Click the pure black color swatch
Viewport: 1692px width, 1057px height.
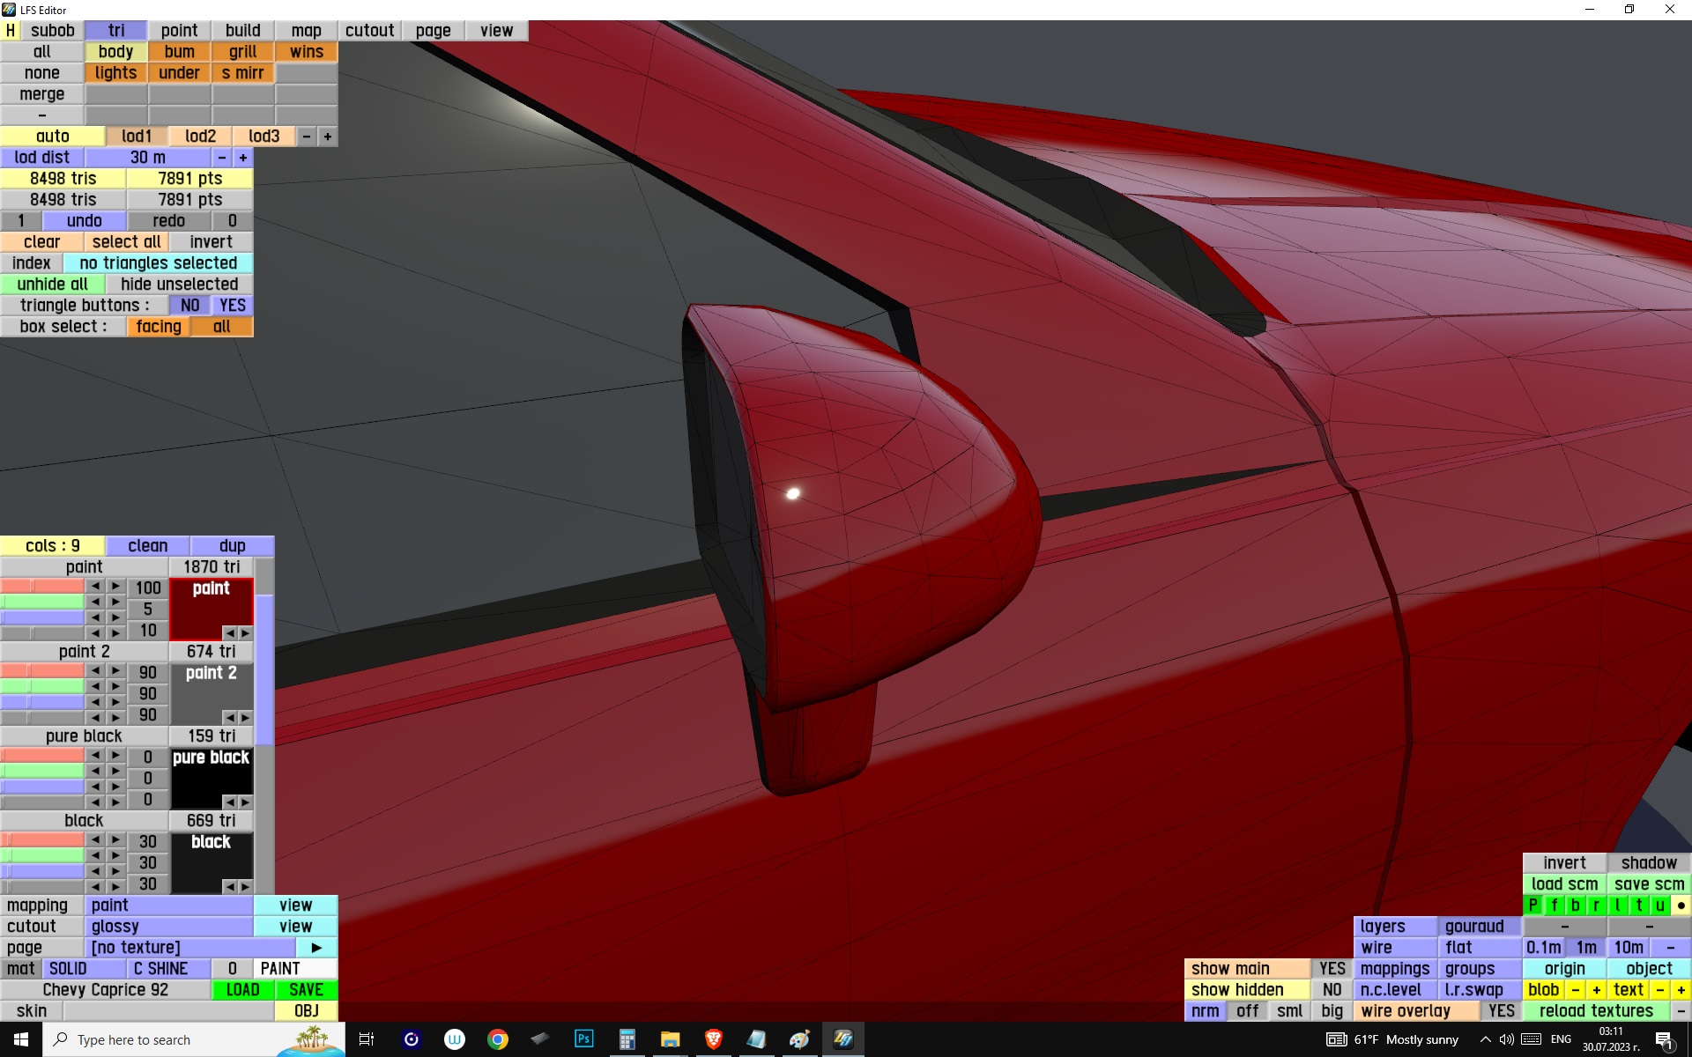coord(211,777)
